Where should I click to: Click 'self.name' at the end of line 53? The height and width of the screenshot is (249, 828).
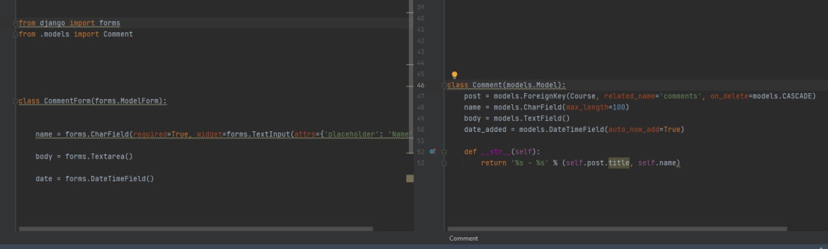point(657,163)
